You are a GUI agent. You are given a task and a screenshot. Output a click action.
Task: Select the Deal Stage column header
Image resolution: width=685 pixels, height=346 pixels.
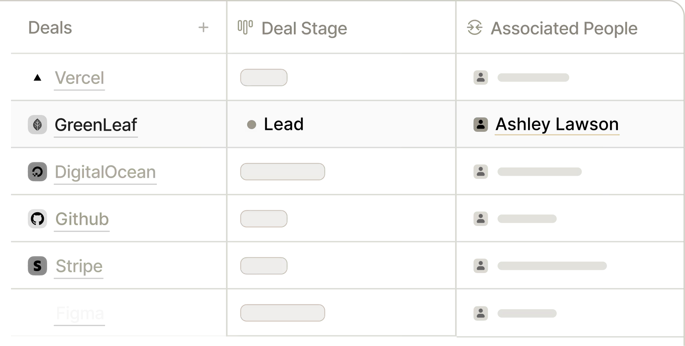pos(304,28)
